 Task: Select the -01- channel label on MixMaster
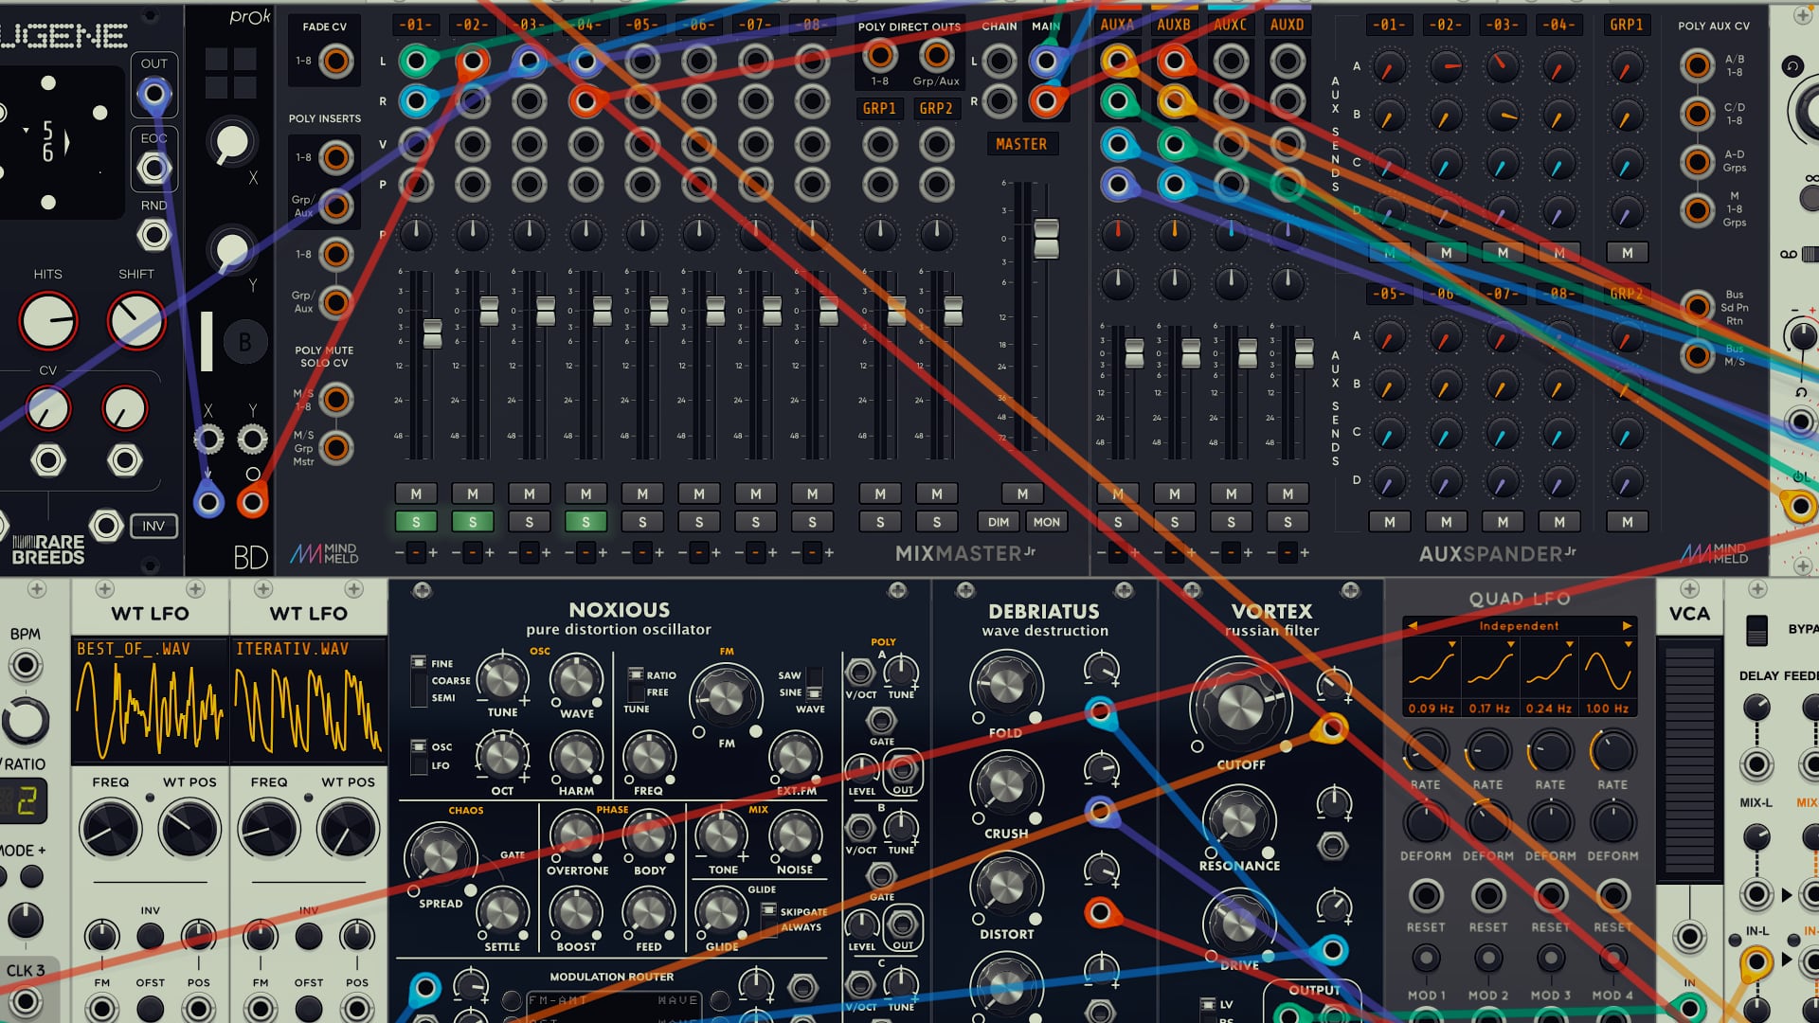tap(416, 25)
